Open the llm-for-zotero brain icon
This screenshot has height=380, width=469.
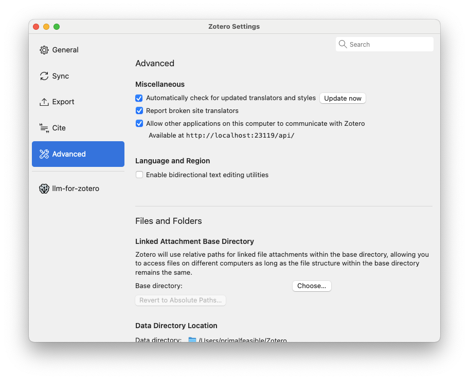point(44,188)
